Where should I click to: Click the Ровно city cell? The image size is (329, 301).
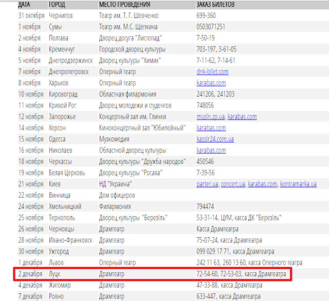tap(57, 296)
